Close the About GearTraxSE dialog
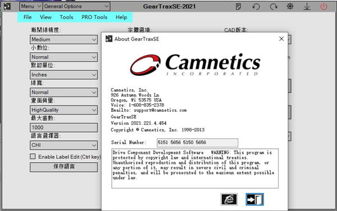This screenshot has width=337, height=211. (281, 39)
